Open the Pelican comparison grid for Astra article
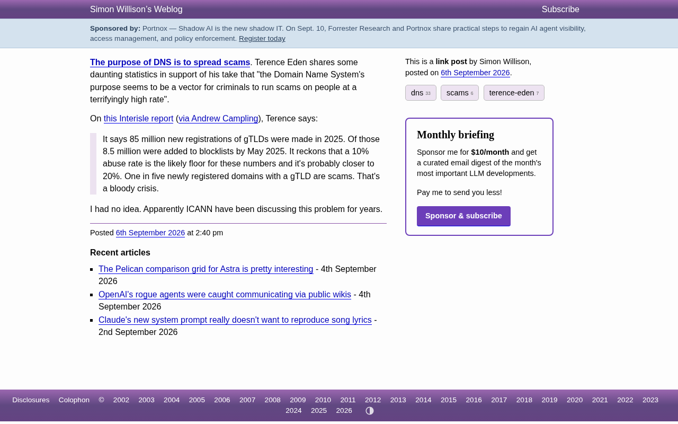 pos(206,269)
